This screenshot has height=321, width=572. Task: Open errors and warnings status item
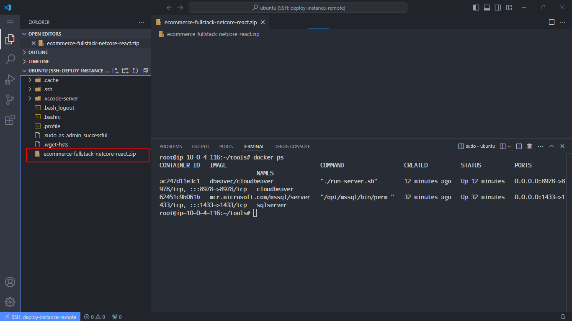click(95, 317)
